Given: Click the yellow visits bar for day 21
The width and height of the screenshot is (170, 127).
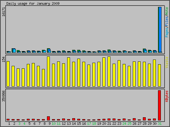Looking at the screenshot, I should click(x=109, y=71).
